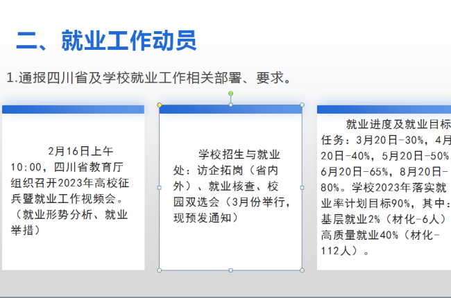
Task: Click the top-right corner resize handle
Action: pyautogui.click(x=302, y=105)
